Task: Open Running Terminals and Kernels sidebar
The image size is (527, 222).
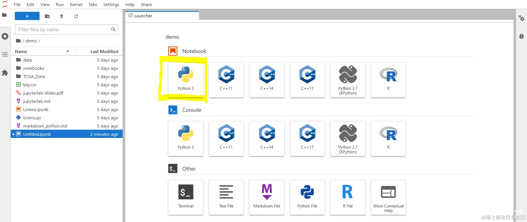Action: point(5,36)
